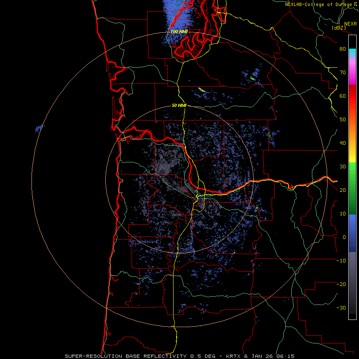Click the 40 value on the dBZ scale
This screenshot has height=359, width=359.
pos(343,143)
